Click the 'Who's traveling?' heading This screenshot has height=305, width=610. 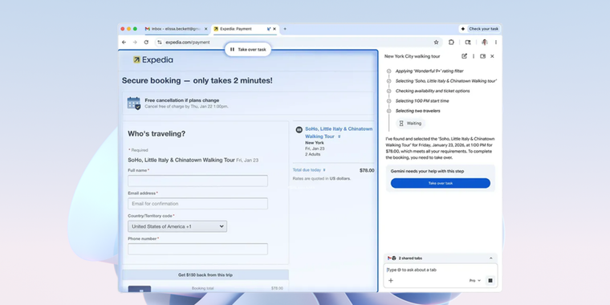point(157,134)
